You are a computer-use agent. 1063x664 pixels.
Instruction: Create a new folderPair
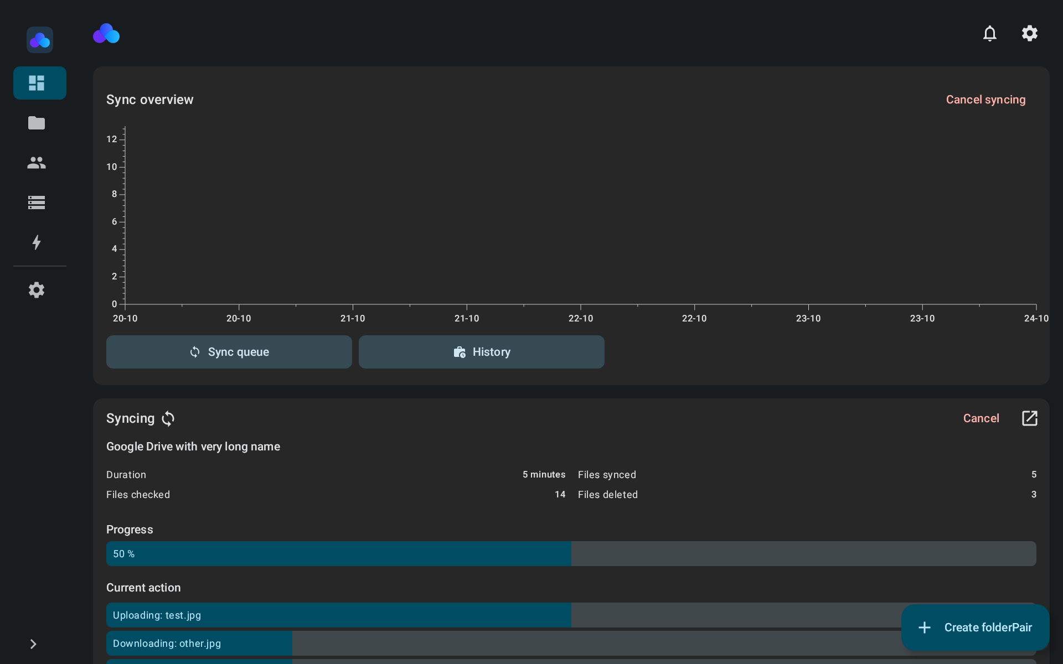click(x=976, y=627)
